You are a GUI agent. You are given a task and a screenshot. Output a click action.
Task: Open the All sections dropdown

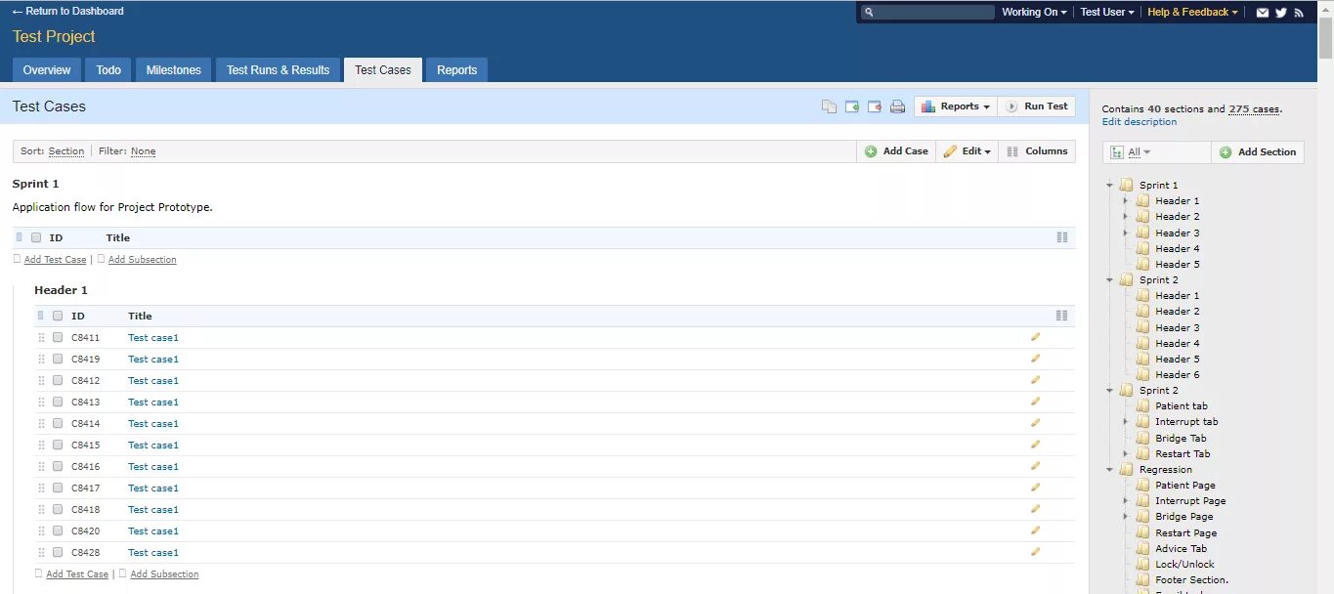1139,152
